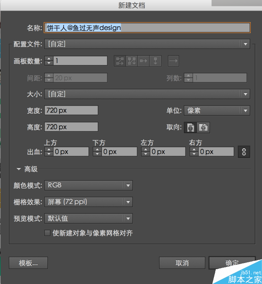Viewport: 262px width, 284px height.
Task: Open the 配置文件 profile dropdown
Action: pos(147,44)
